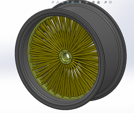Click the monitor display icon
The width and height of the screenshot is (134, 113).
click(x=110, y=2)
